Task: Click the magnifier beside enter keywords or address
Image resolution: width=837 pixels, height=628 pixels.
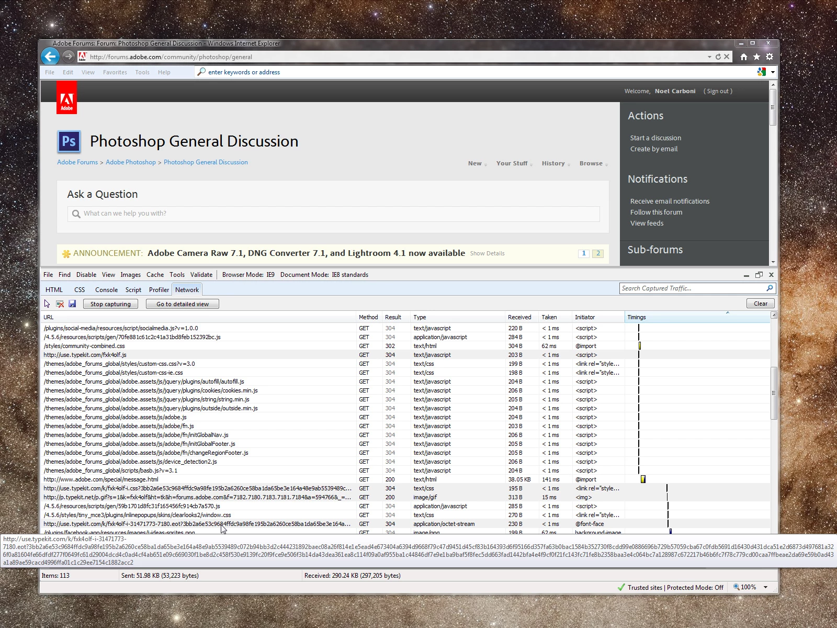Action: [201, 72]
